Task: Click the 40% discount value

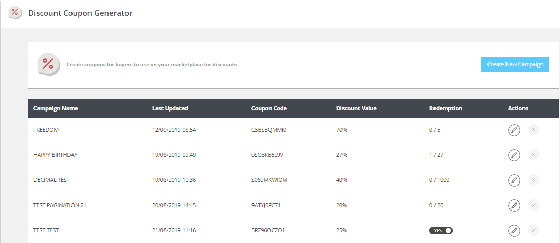Action: click(x=341, y=180)
